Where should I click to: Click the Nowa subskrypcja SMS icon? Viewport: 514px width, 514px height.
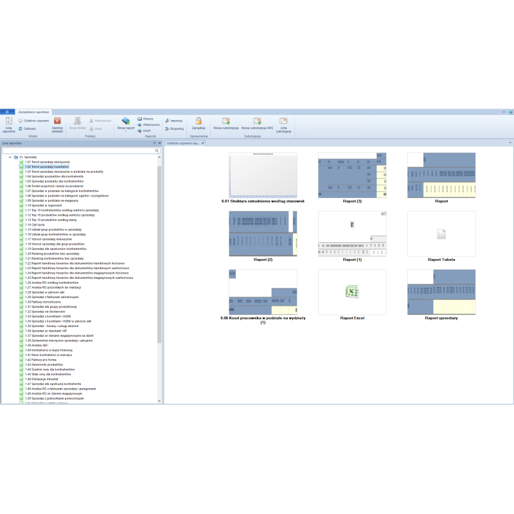point(257,121)
